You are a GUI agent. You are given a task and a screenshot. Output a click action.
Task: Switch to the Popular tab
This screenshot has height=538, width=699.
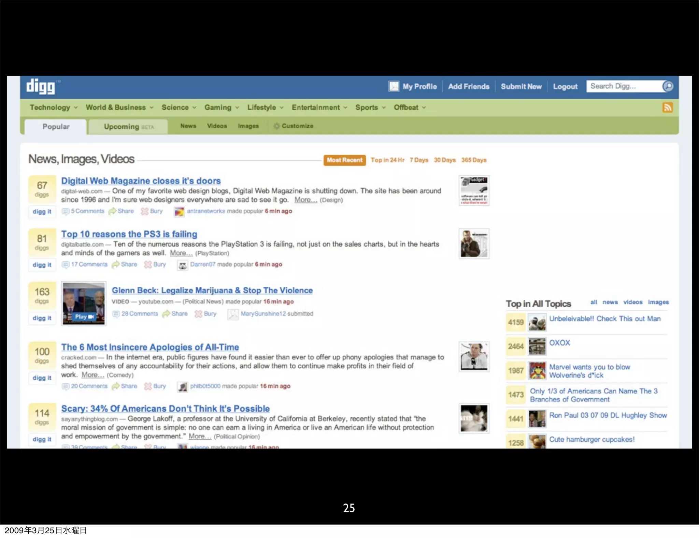pyautogui.click(x=56, y=127)
